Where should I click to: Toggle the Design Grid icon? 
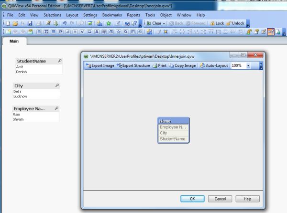166,32
